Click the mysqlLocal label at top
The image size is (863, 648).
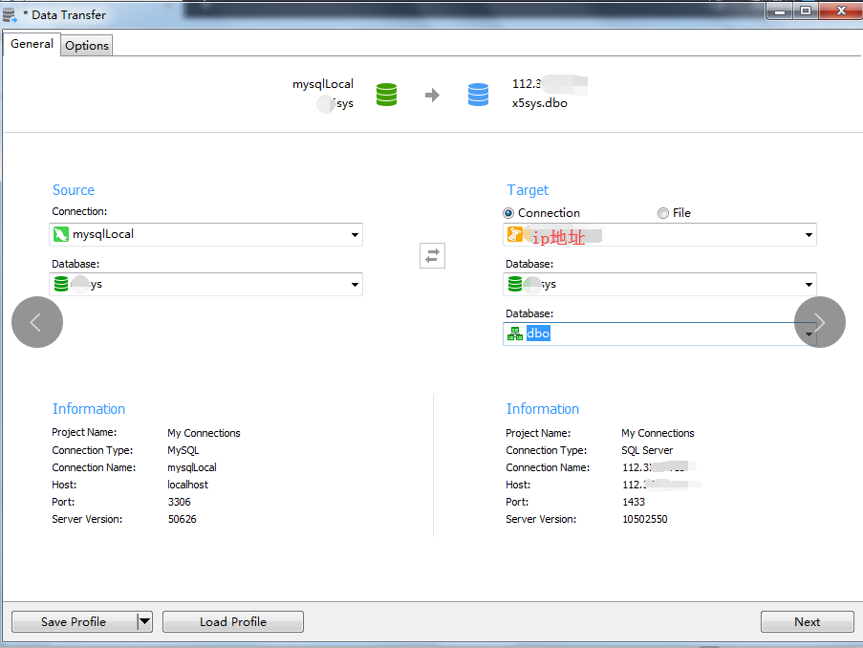[x=322, y=84]
